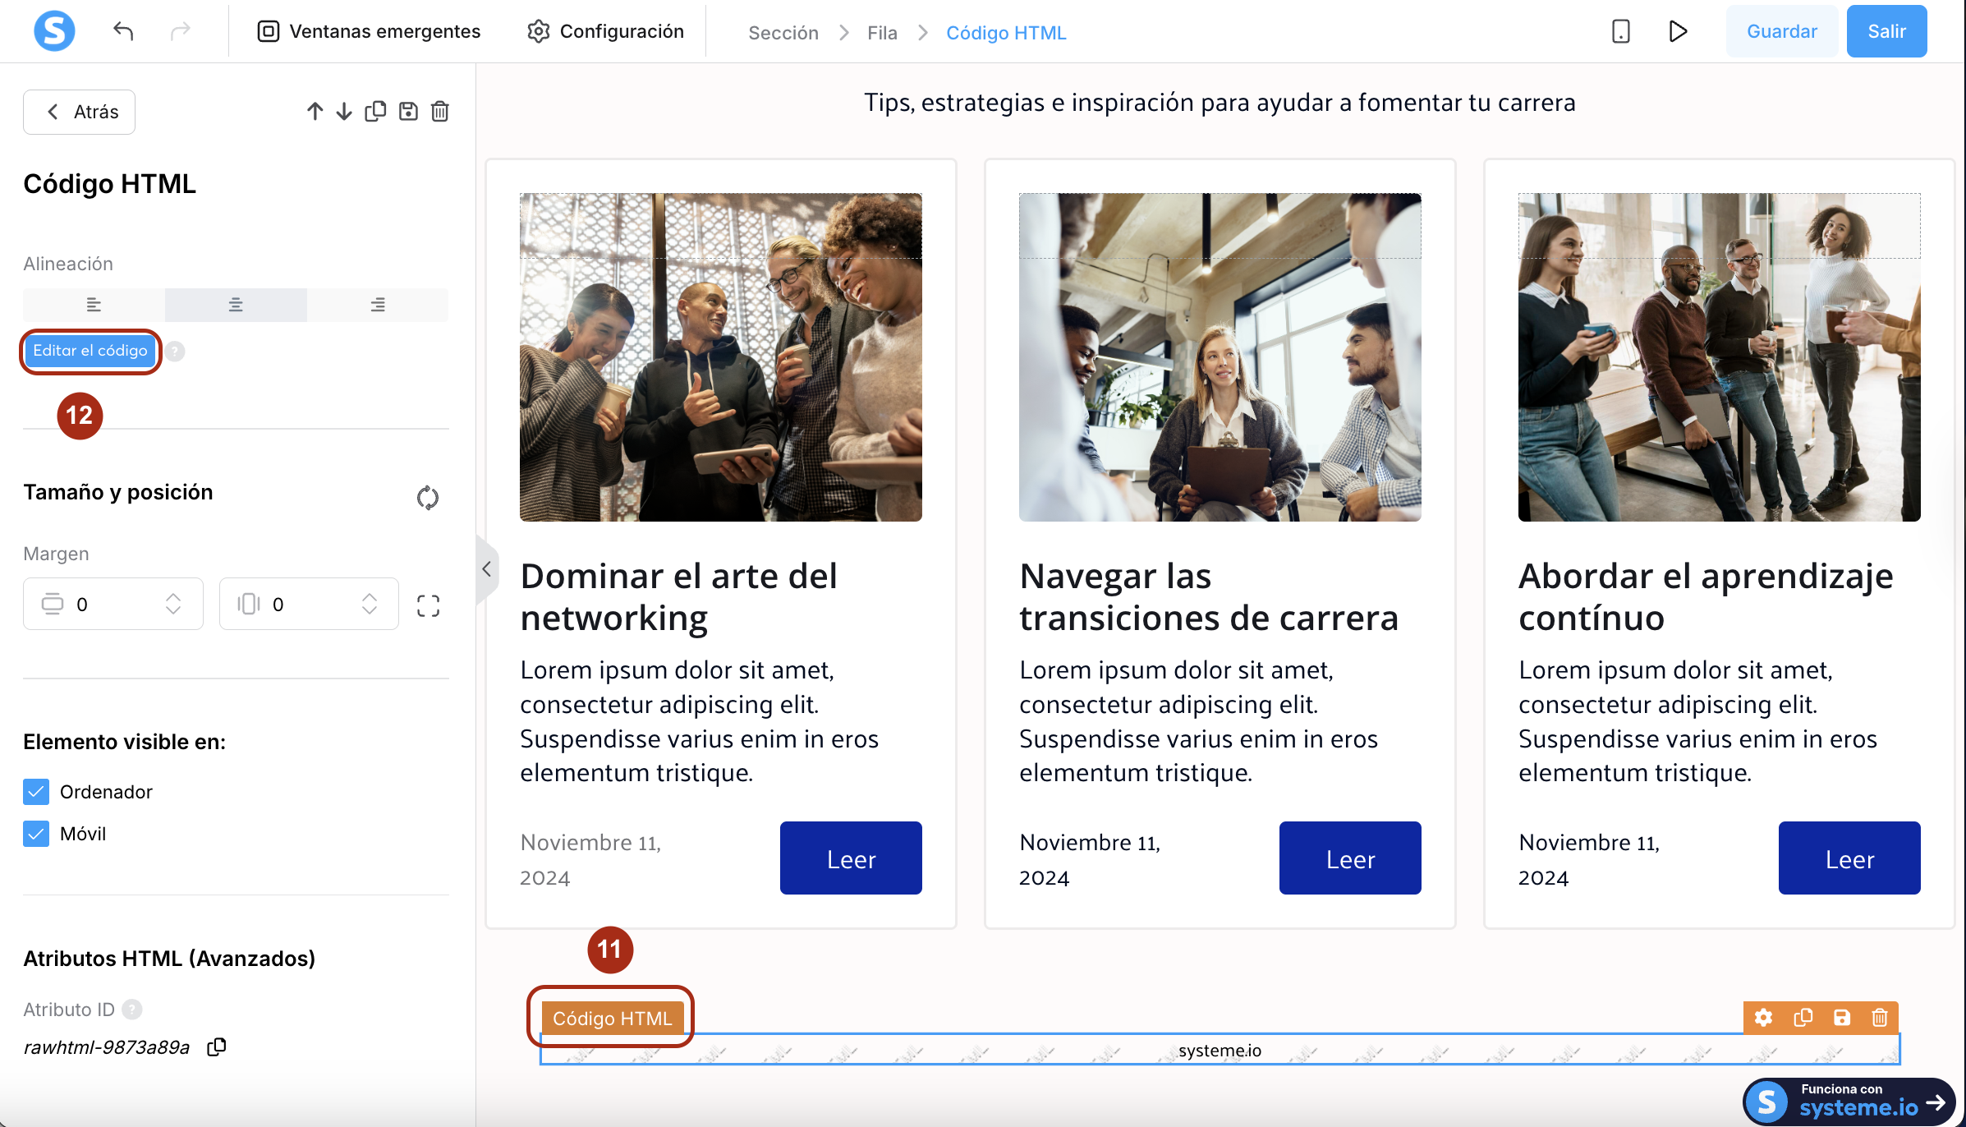This screenshot has width=1966, height=1127.
Task: Expand margin individual sides icon
Action: coord(428,605)
